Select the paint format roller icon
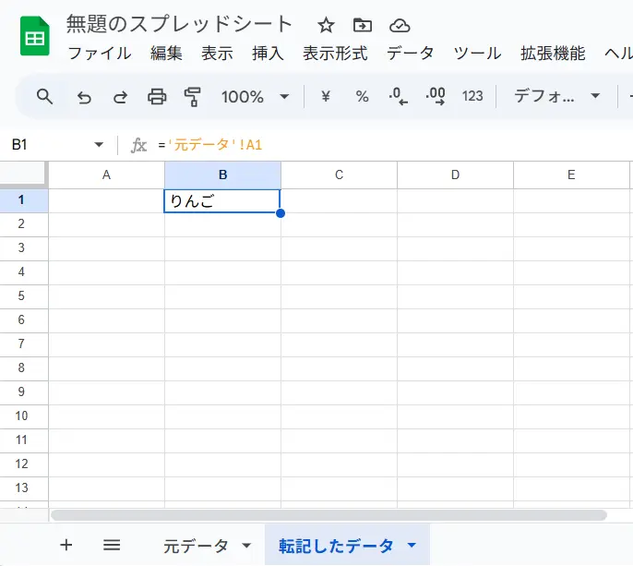The height and width of the screenshot is (566, 633). pos(192,96)
